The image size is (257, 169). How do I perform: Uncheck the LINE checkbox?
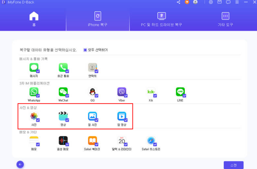tap(185, 96)
